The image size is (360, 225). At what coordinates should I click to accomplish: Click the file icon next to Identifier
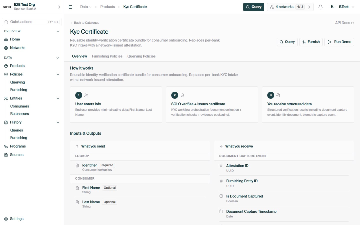click(77, 165)
